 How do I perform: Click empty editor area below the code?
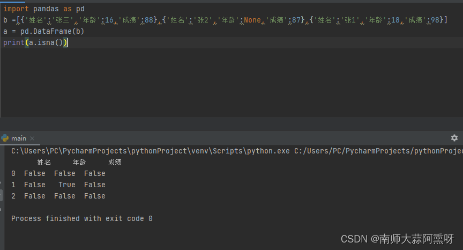click(x=231, y=83)
